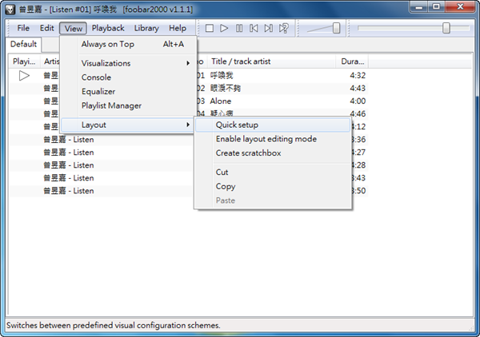This screenshot has width=480, height=337.
Task: Switch to the Default playlist tab
Action: [x=24, y=44]
